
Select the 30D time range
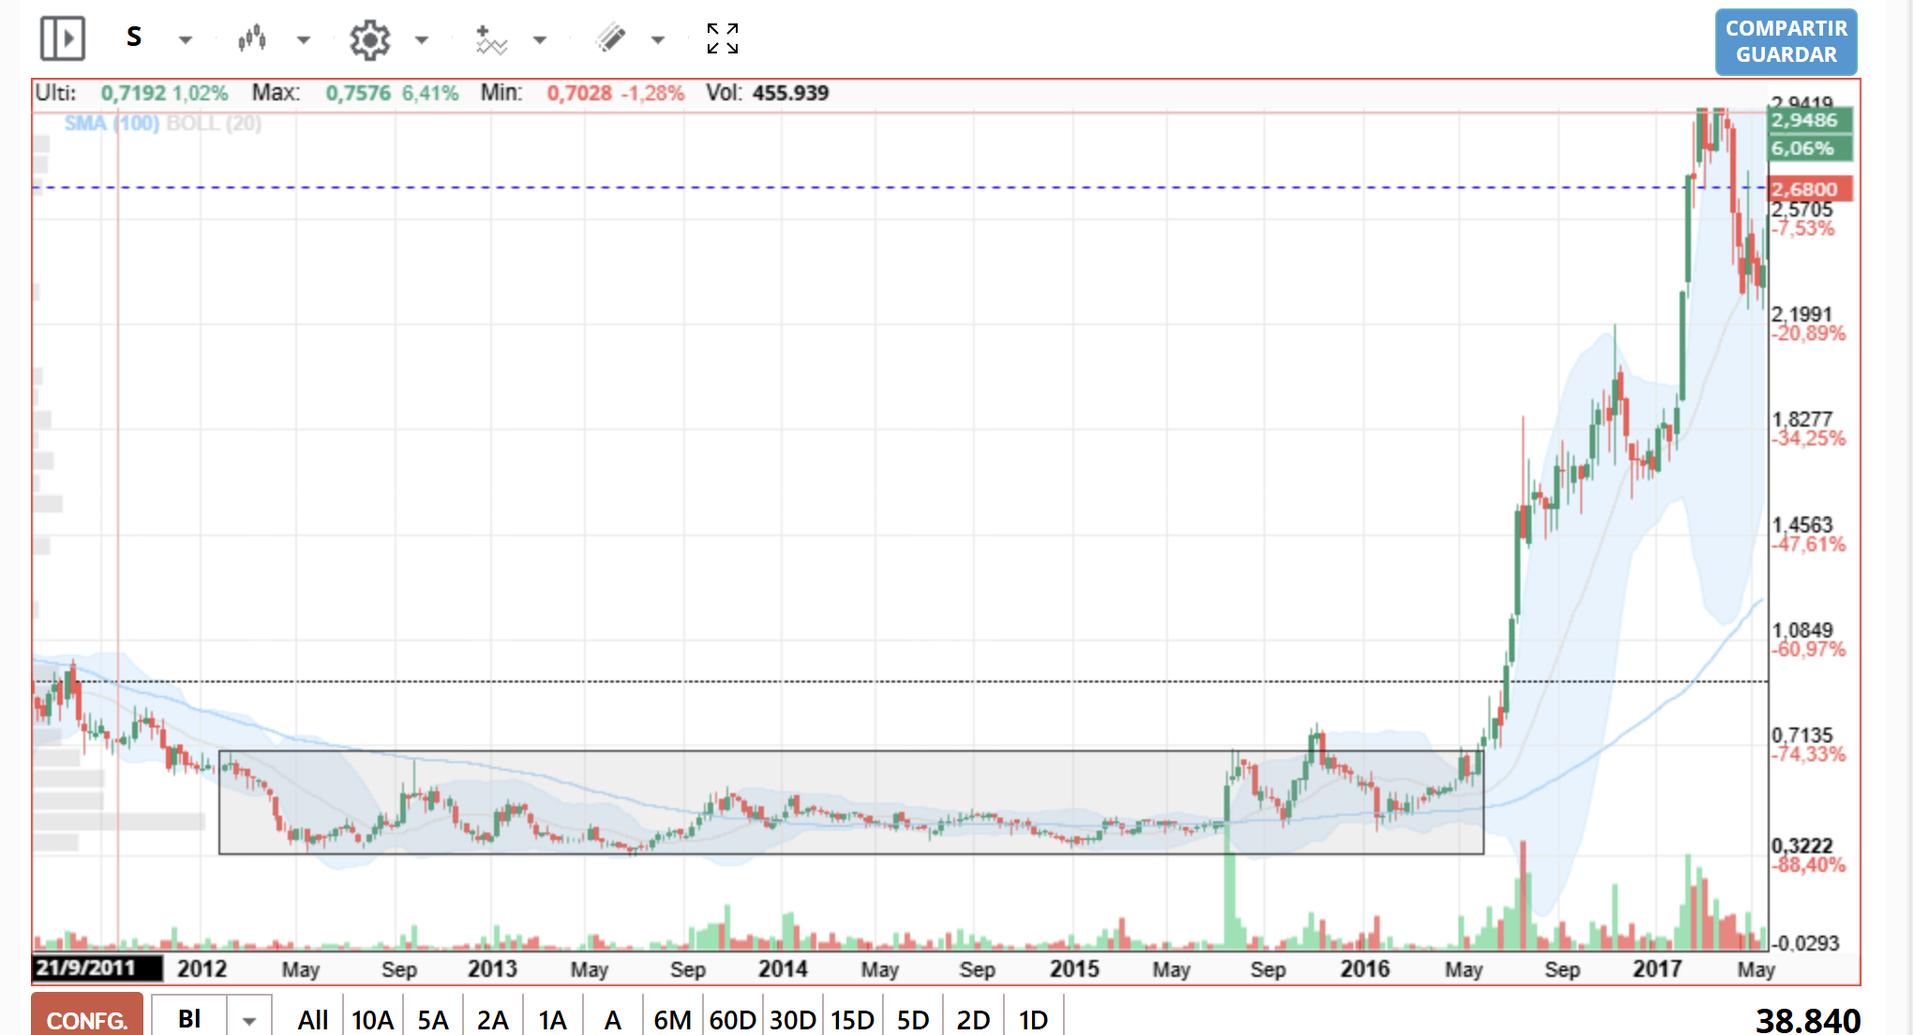click(x=793, y=1019)
